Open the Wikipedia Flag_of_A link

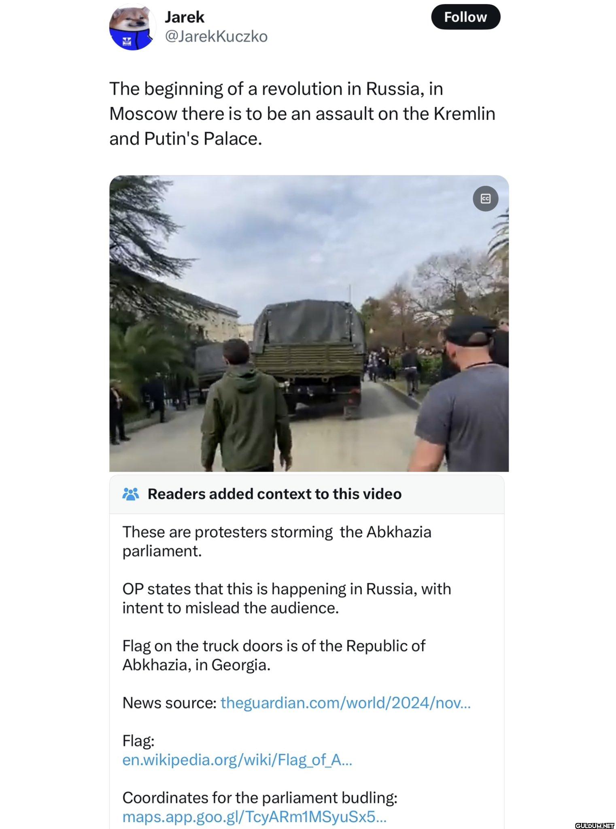[x=237, y=760]
